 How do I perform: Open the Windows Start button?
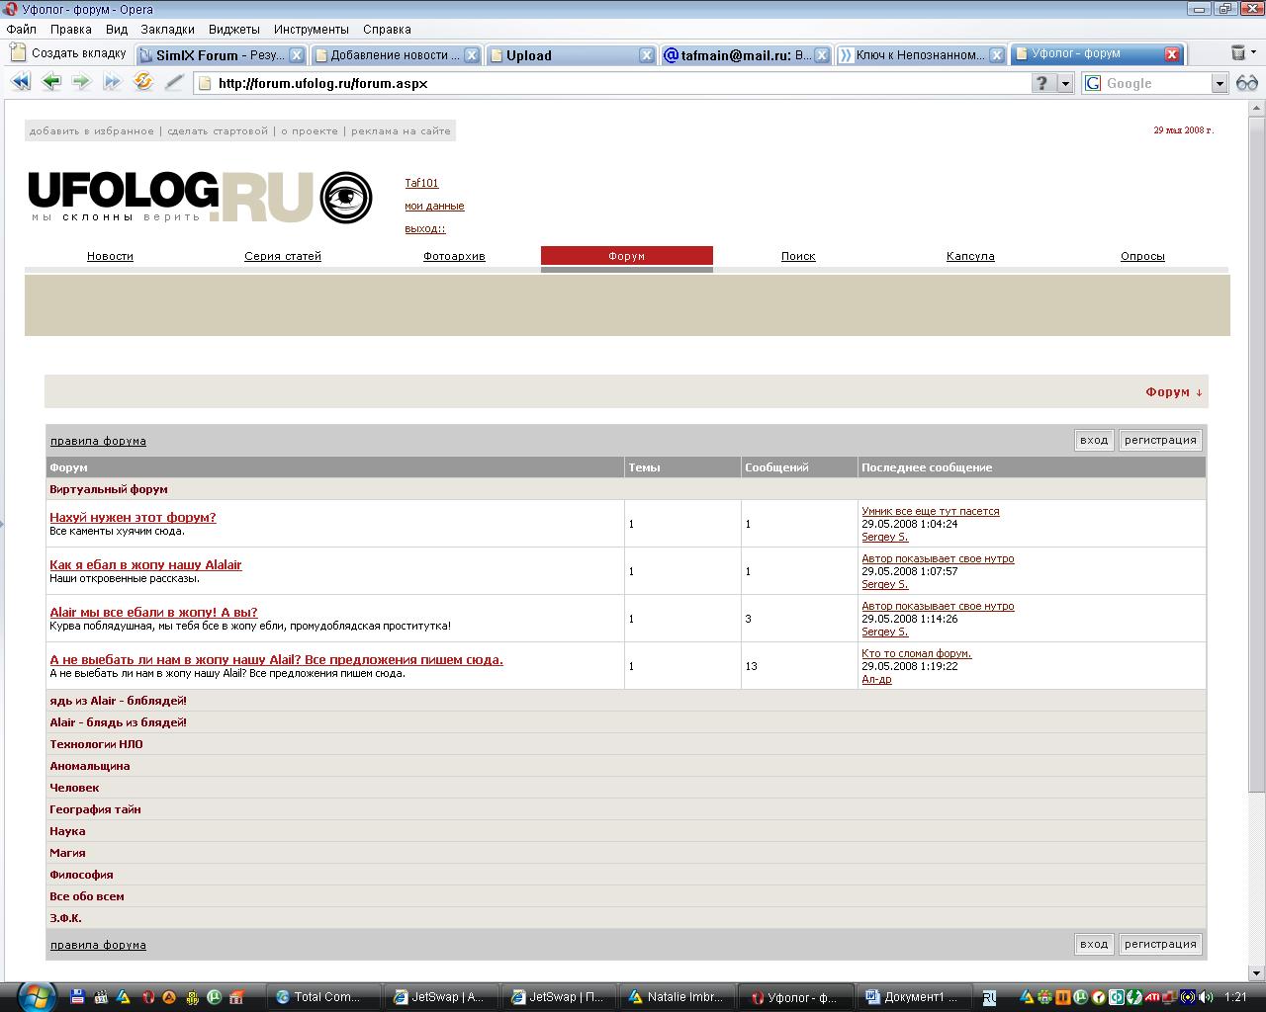36,996
